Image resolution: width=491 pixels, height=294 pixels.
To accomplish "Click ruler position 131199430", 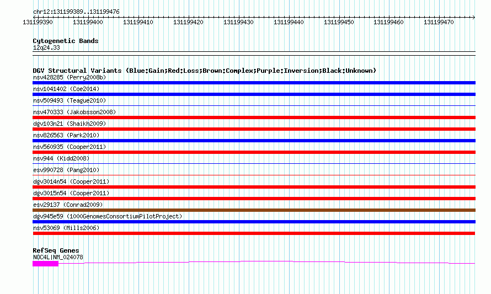I will 238,22.
